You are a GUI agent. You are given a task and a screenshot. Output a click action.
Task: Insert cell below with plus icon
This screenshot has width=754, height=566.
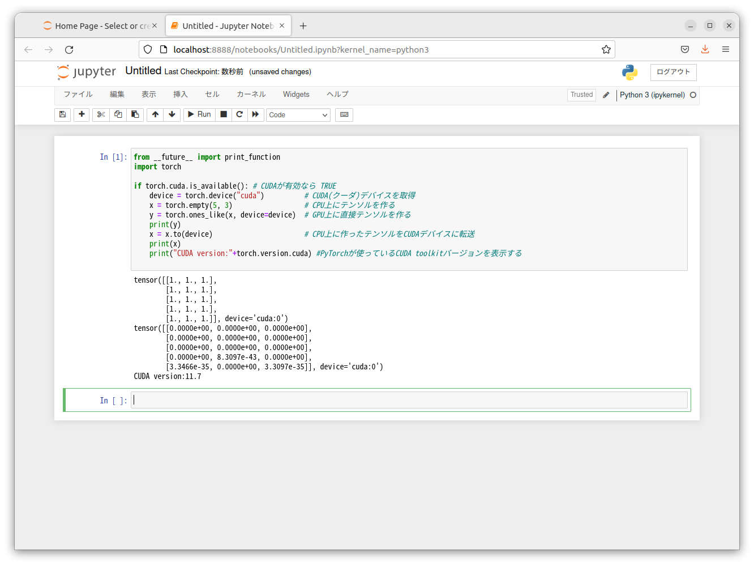click(82, 114)
